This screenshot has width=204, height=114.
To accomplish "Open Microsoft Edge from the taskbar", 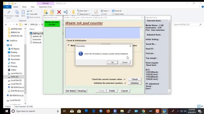I will click(93, 111).
